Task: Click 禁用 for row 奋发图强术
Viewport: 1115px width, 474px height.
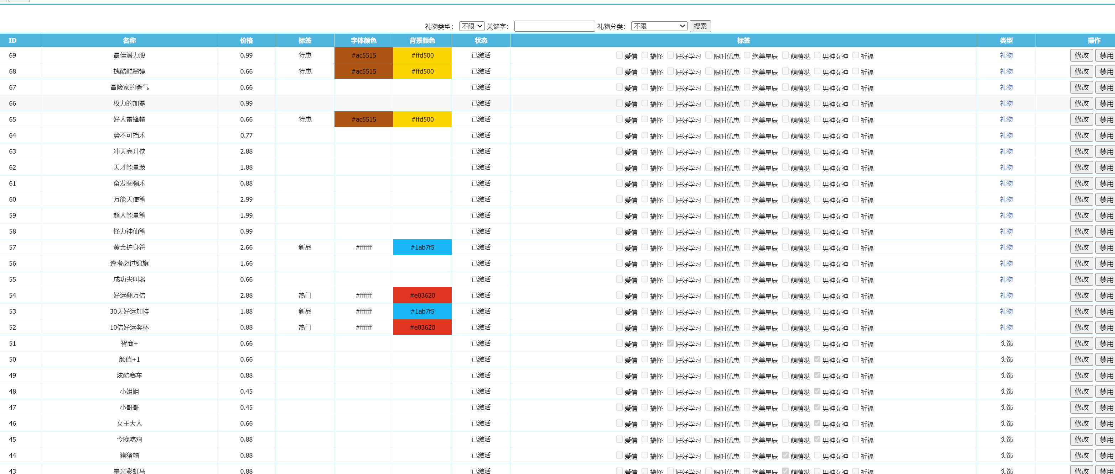Action: [x=1105, y=183]
